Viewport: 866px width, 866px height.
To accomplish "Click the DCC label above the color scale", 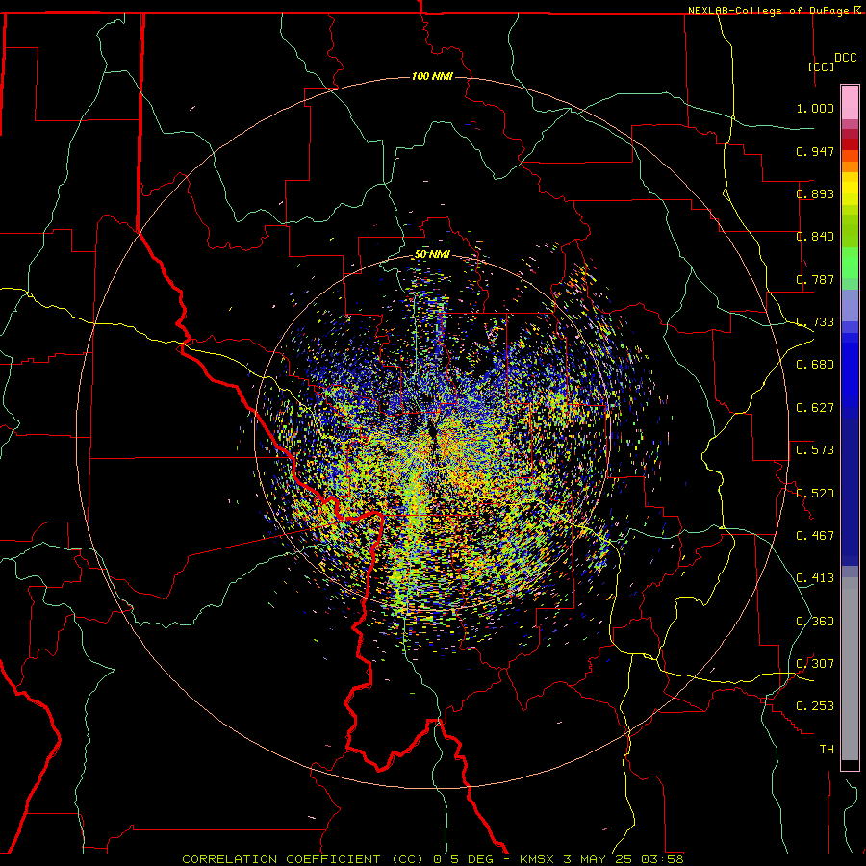I will (845, 58).
